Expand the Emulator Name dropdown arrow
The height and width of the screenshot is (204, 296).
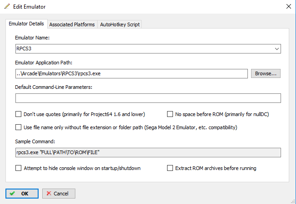tap(277, 49)
